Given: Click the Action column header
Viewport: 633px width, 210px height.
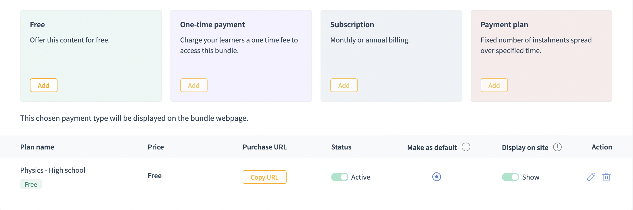Looking at the screenshot, I should [x=602, y=147].
